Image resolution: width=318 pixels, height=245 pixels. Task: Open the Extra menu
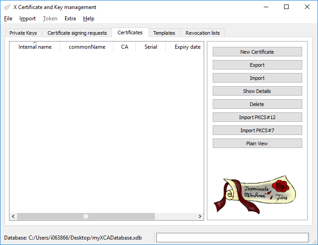70,18
